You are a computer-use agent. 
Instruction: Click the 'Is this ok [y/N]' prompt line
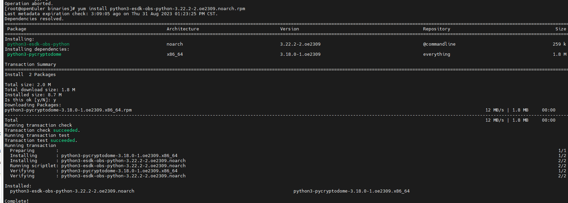(x=30, y=100)
